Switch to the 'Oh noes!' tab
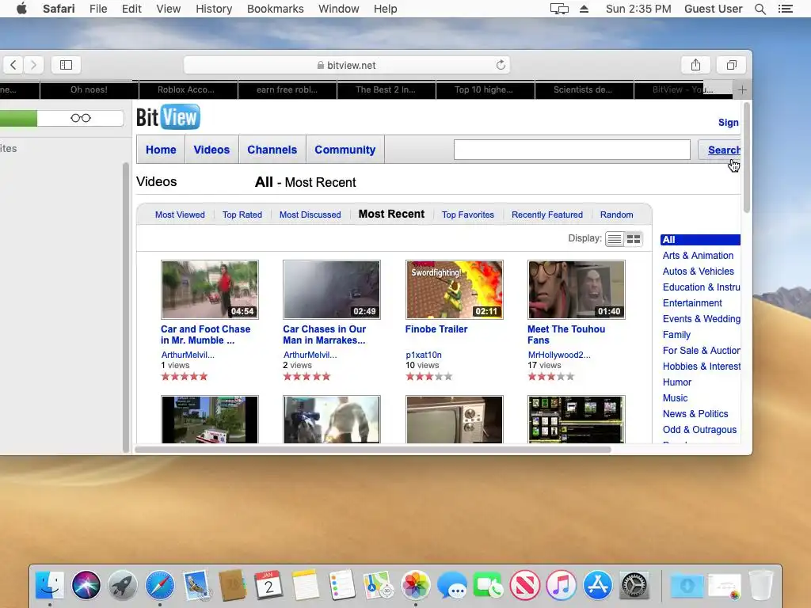The image size is (811, 608). tap(89, 90)
